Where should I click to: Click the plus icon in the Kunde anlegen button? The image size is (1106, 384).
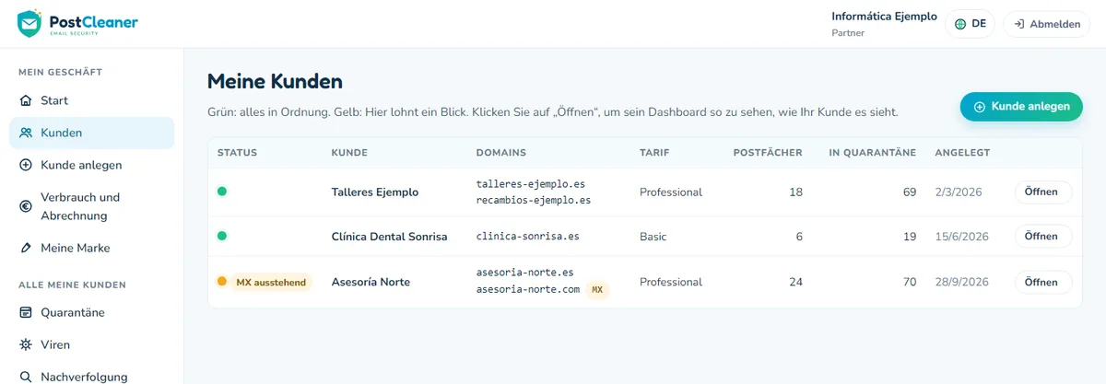tap(980, 107)
